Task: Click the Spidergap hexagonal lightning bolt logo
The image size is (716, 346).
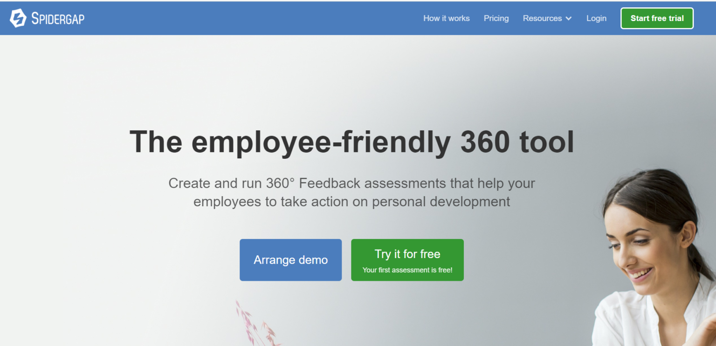Action: click(x=17, y=18)
